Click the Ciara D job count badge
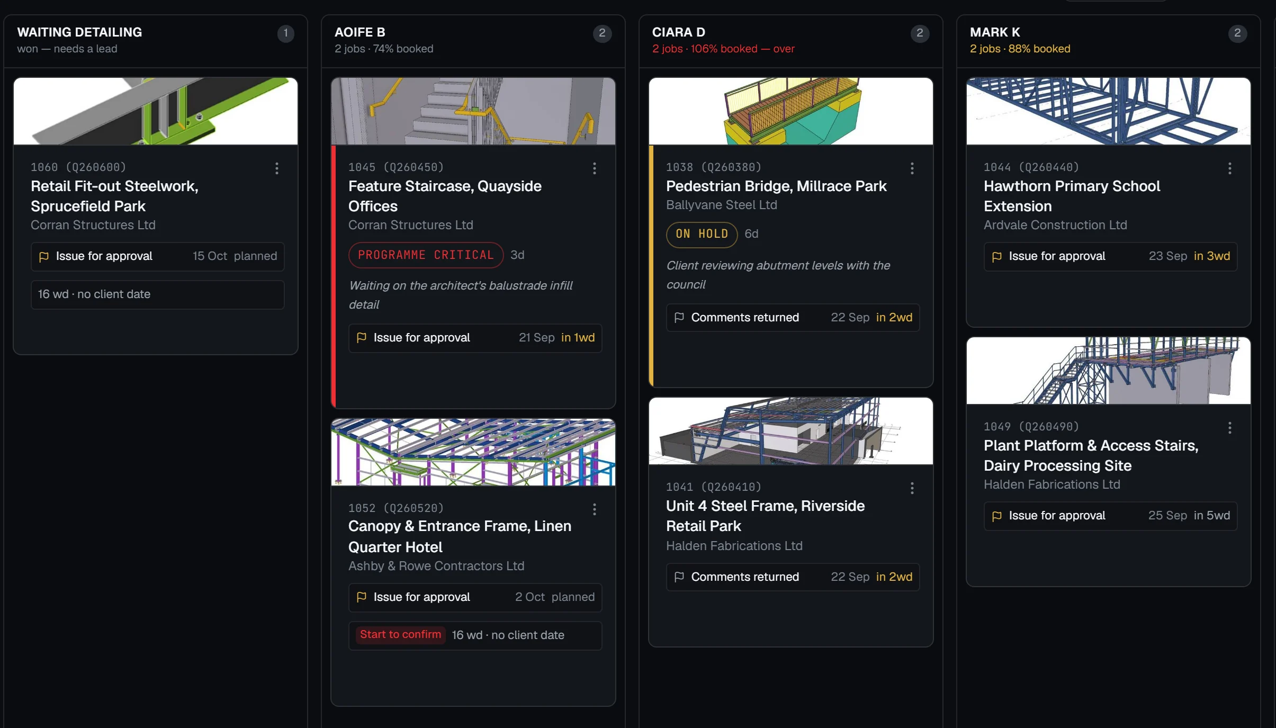This screenshot has width=1276, height=728. 920,33
